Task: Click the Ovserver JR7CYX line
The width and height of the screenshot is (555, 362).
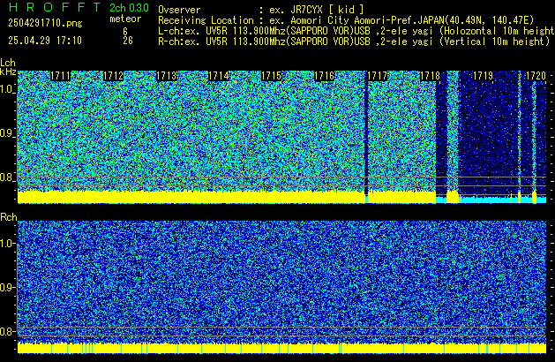Action: click(x=261, y=10)
